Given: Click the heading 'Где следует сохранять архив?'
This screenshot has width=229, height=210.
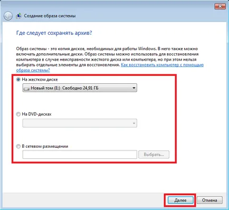Looking at the screenshot, I should tap(54, 33).
